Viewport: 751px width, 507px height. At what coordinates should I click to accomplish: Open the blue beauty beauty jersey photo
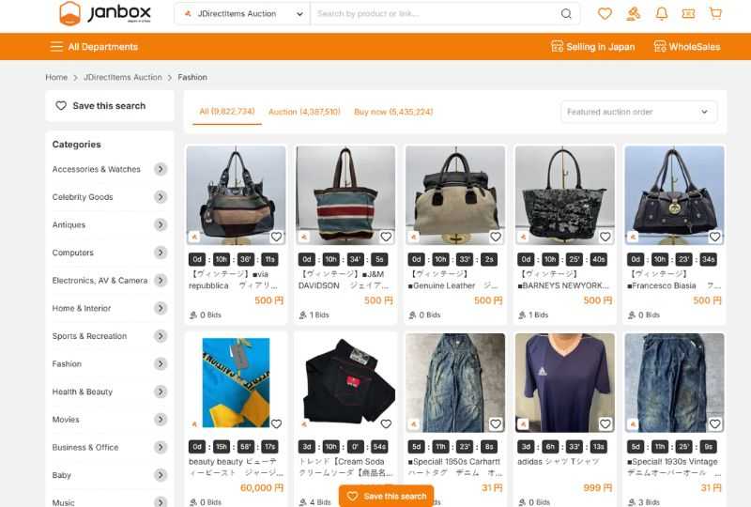click(x=236, y=382)
